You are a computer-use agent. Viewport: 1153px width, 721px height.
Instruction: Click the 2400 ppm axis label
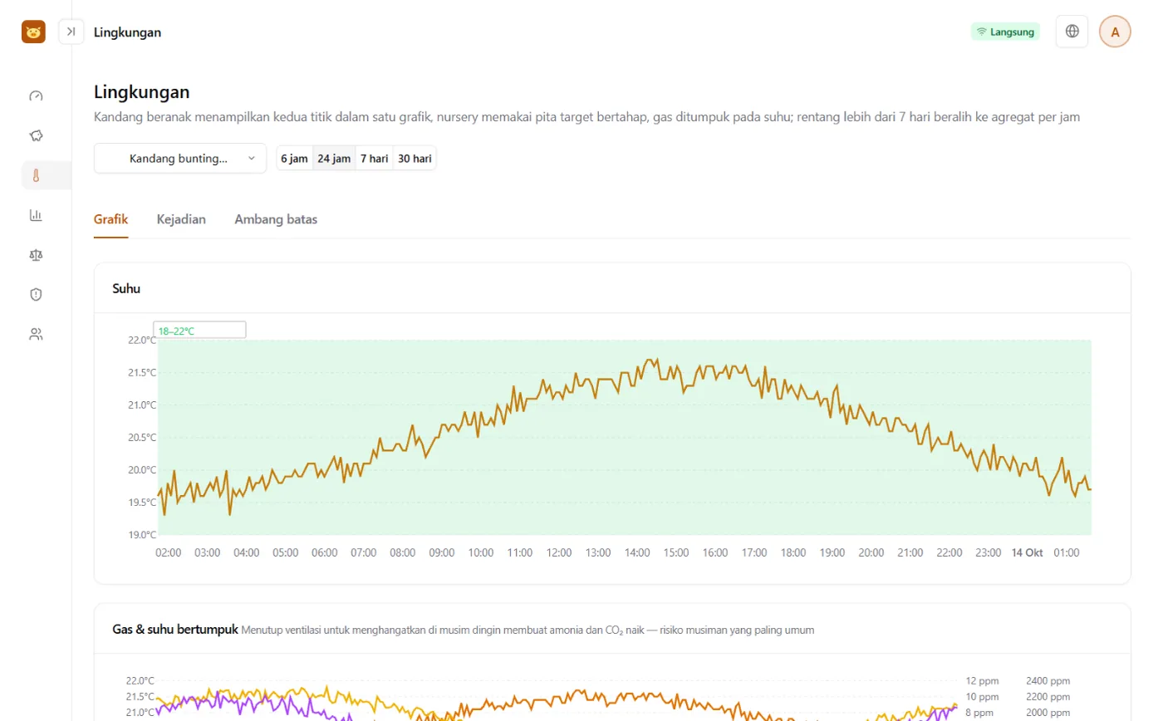tap(1048, 681)
